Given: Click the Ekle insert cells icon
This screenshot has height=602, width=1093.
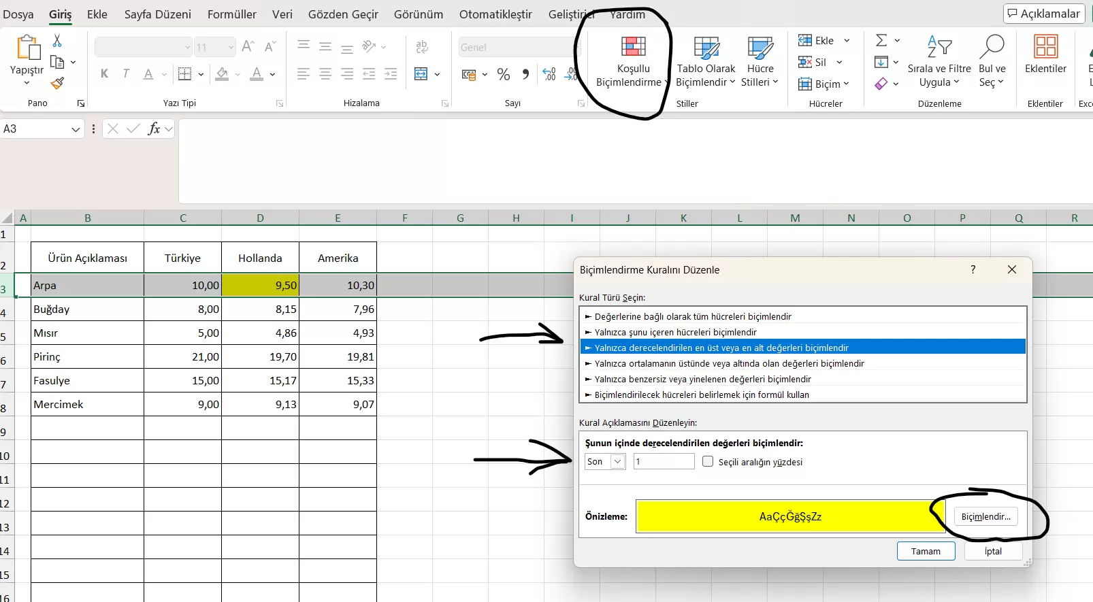Looking at the screenshot, I should (x=805, y=41).
